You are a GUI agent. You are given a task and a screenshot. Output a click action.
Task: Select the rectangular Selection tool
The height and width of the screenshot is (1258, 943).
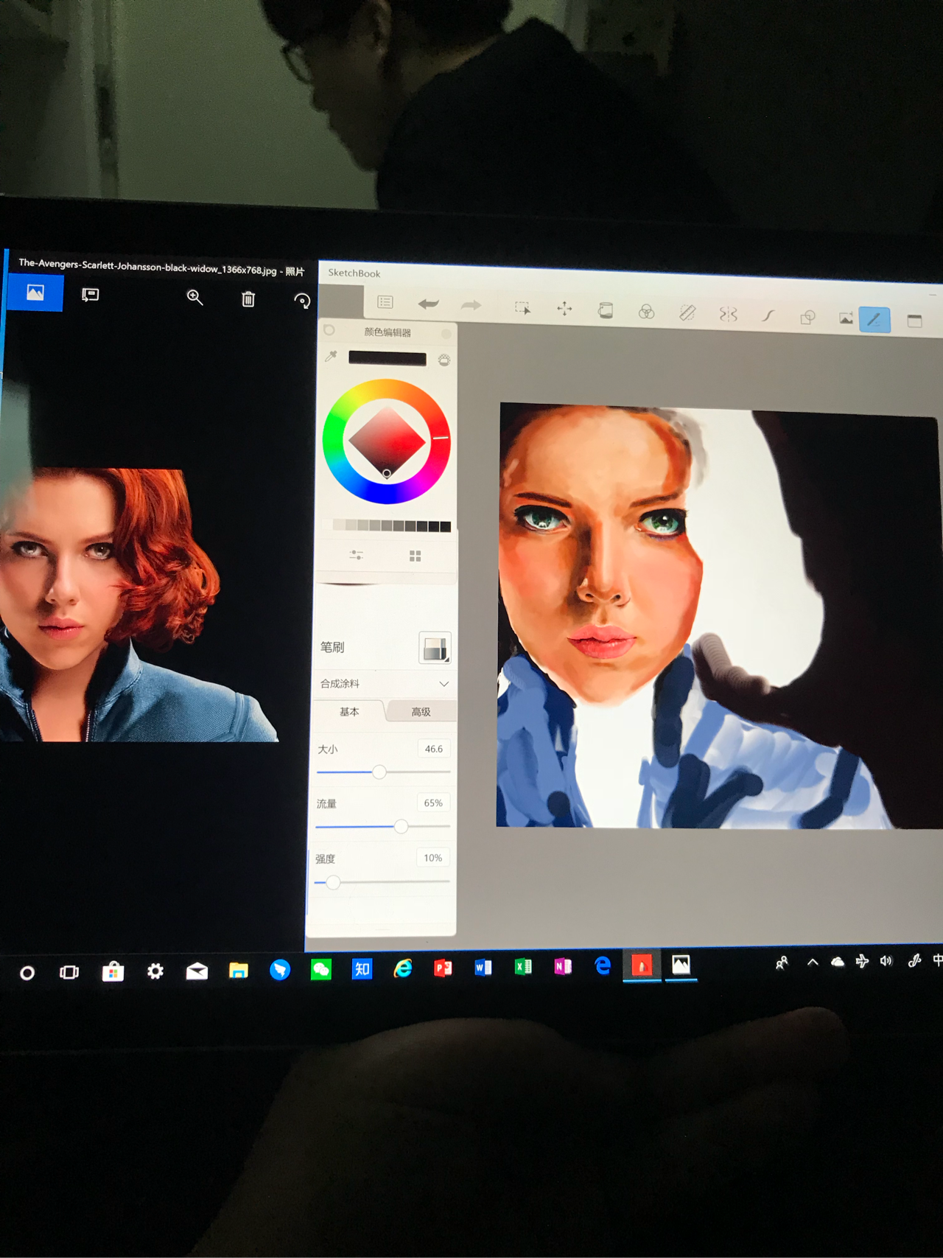(522, 308)
